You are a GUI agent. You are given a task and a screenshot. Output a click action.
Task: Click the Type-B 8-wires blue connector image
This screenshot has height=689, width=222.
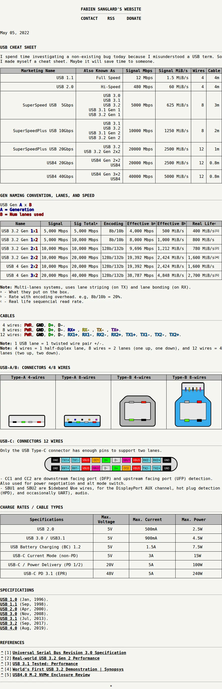coord(193,404)
